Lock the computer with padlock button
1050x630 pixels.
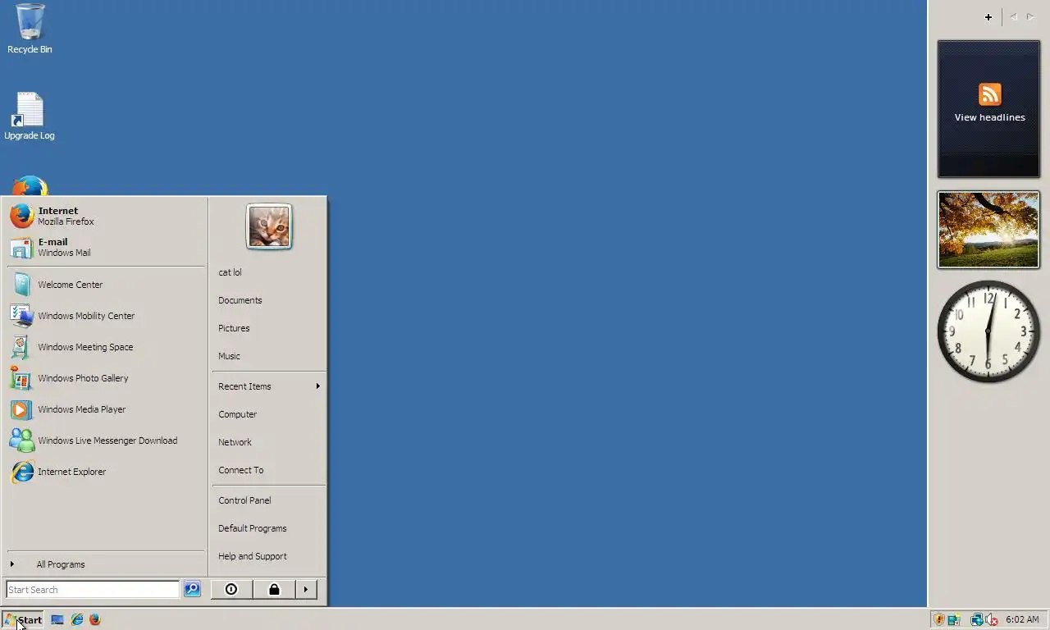pos(274,589)
